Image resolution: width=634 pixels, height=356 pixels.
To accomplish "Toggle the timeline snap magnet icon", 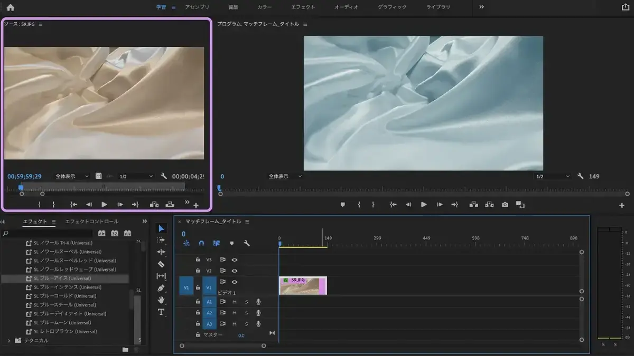I will 201,243.
